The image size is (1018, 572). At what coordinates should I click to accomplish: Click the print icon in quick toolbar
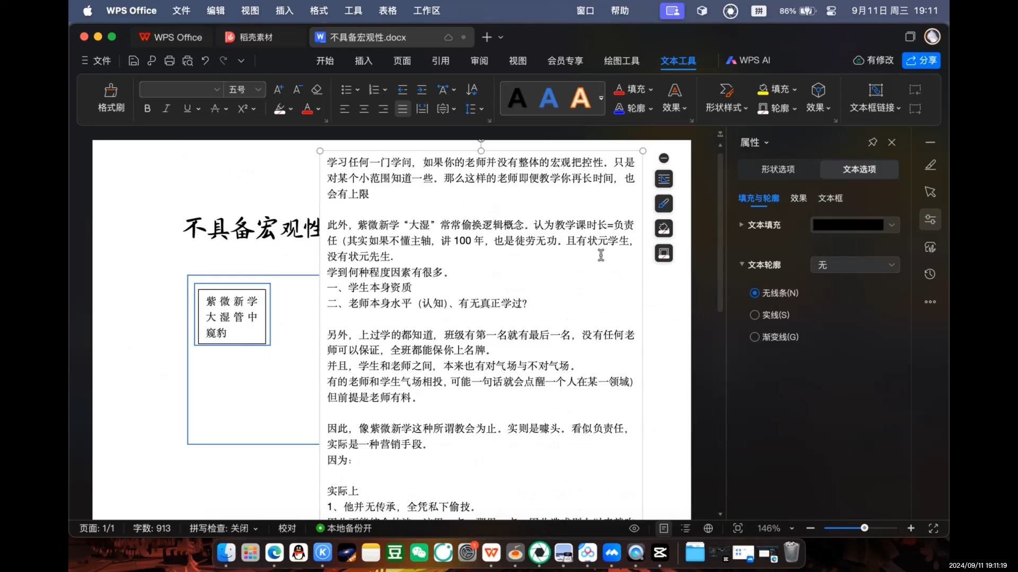170,60
